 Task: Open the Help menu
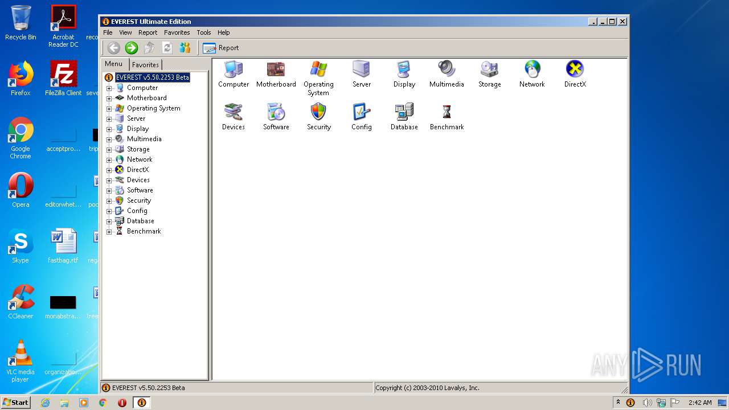click(x=224, y=32)
